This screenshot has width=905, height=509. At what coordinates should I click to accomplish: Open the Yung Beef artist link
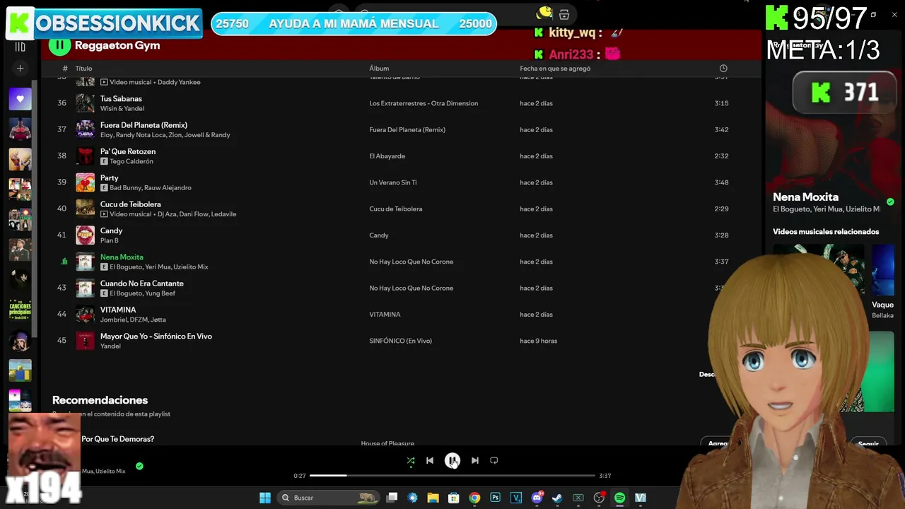coord(160,293)
